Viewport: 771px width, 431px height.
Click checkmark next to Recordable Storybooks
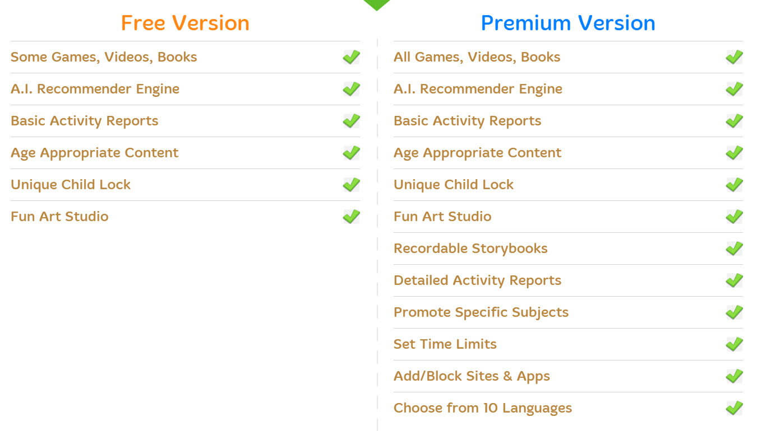pyautogui.click(x=735, y=249)
